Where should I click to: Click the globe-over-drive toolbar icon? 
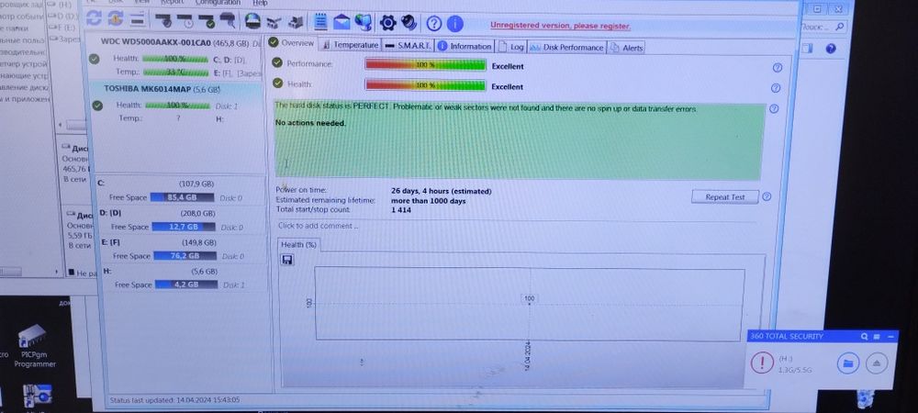coord(252,22)
